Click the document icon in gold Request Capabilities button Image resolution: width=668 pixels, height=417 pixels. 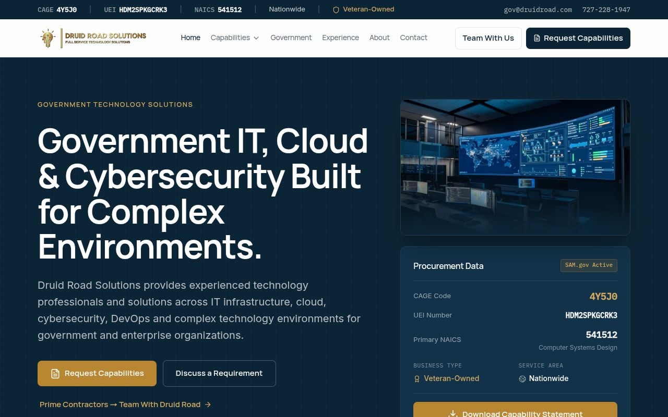pyautogui.click(x=55, y=373)
